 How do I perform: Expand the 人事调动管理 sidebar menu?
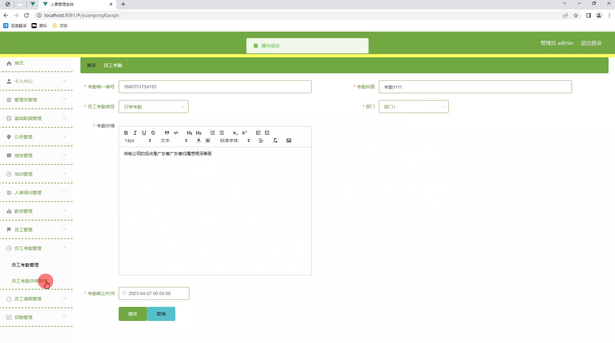[x=36, y=193]
